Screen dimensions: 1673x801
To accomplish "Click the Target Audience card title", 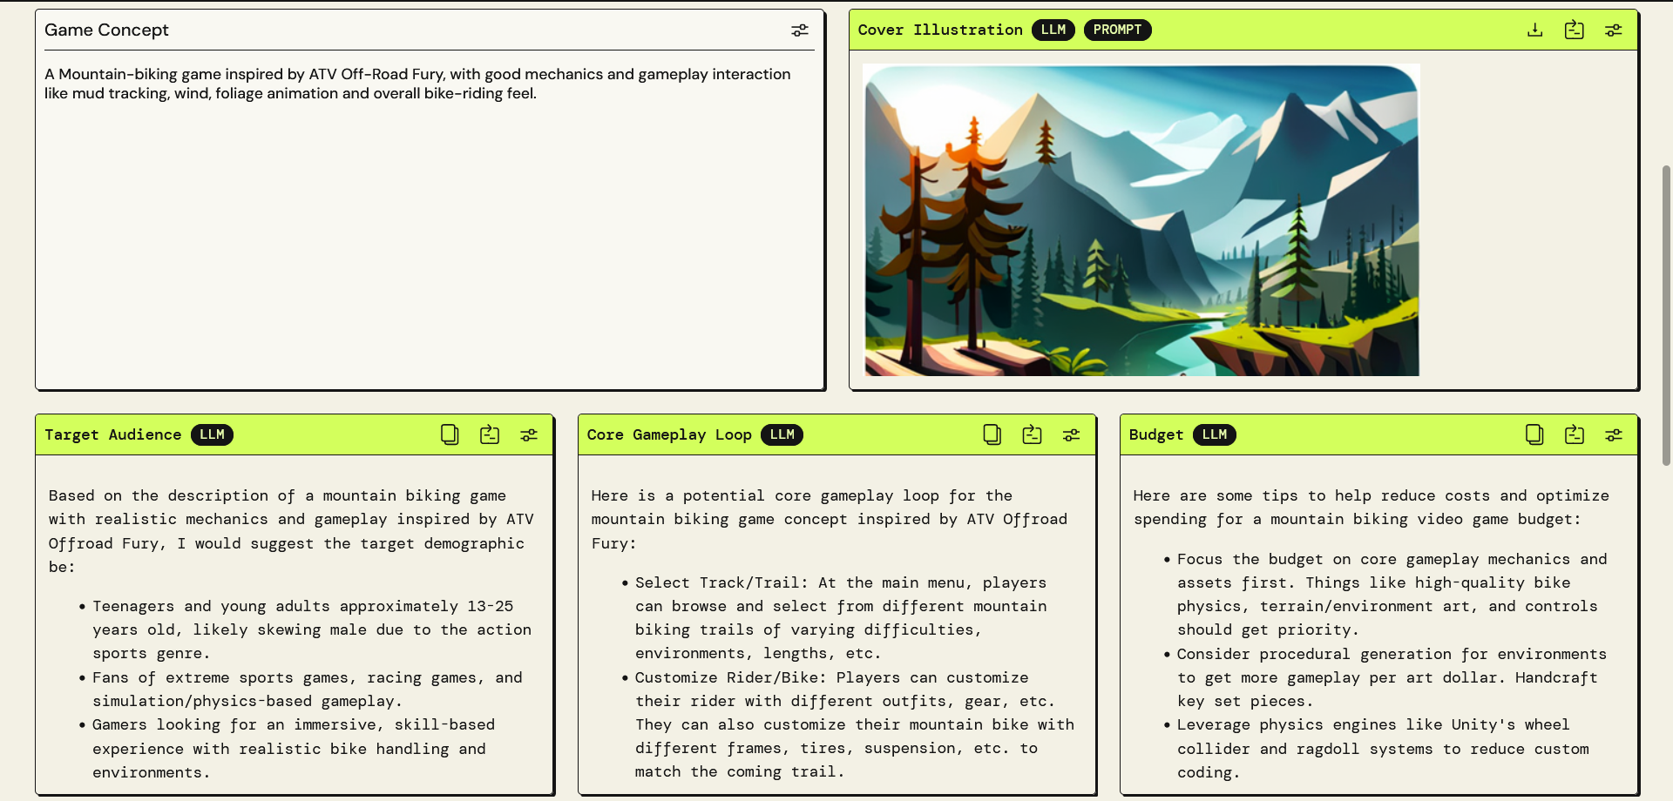I will click(113, 434).
